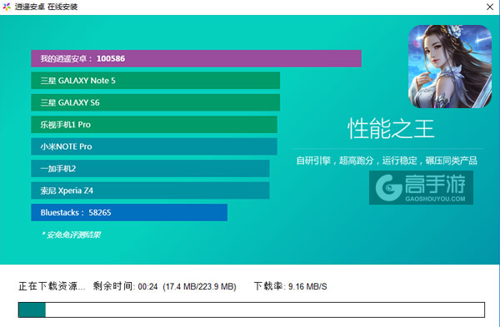Screen dimensions: 500x327
Task: Click the 逍遥安卓 在线安装 window title
Action: tap(46, 7)
